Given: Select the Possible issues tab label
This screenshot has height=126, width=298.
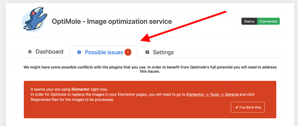Looking at the screenshot, I should (x=104, y=52).
